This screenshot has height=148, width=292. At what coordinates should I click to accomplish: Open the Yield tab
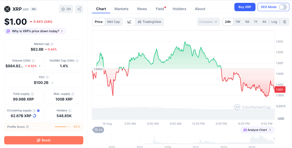click(x=160, y=9)
